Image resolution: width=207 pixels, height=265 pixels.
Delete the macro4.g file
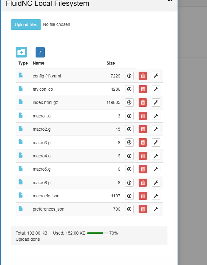pyautogui.click(x=143, y=156)
